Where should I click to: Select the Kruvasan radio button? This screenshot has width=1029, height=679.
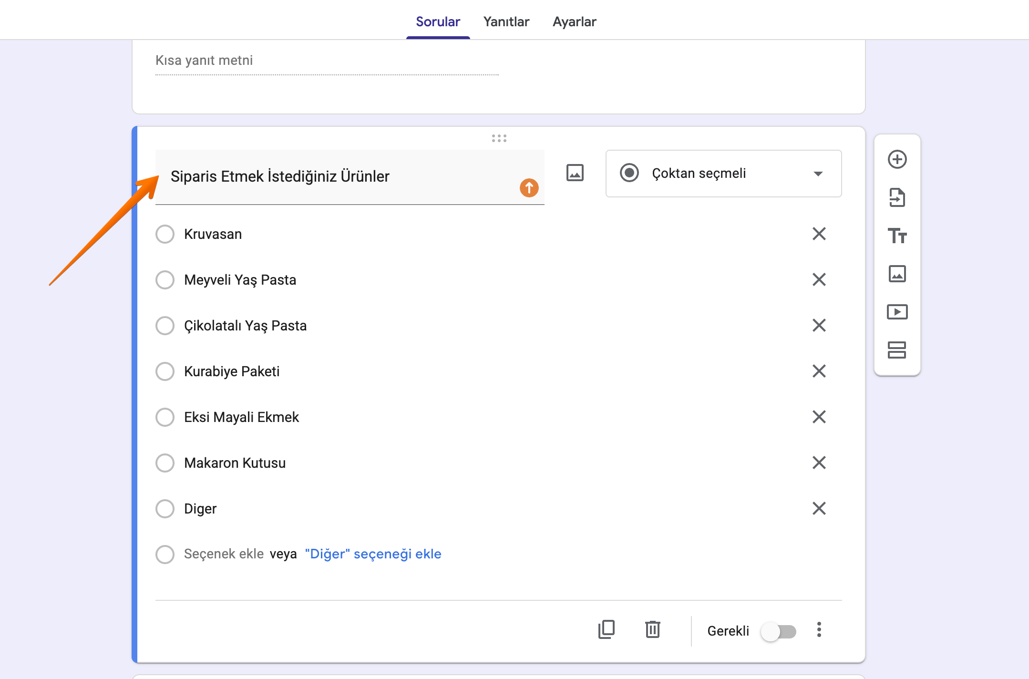165,234
